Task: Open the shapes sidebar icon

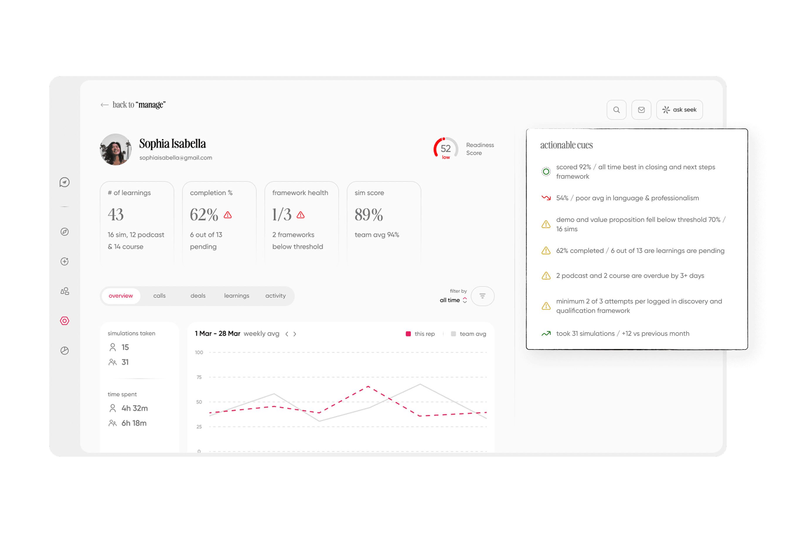Action: (64, 291)
